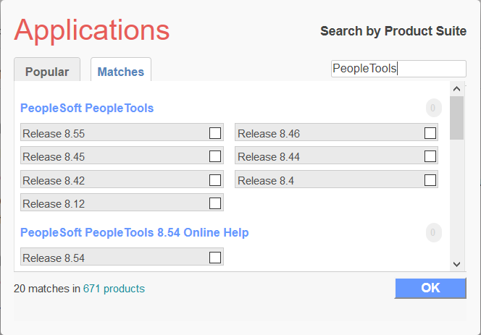Image resolution: width=481 pixels, height=335 pixels.
Task: Tick the Release 8.42 checkbox
Action: point(214,180)
